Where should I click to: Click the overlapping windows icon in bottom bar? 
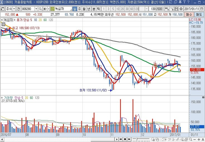tap(157, 139)
